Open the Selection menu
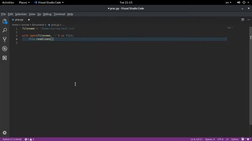 pyautogui.click(x=21, y=14)
